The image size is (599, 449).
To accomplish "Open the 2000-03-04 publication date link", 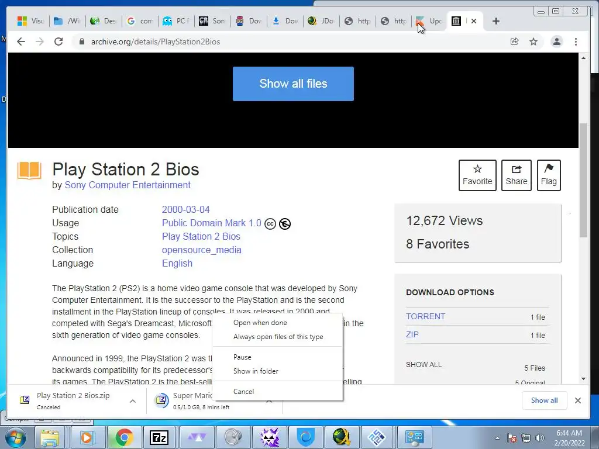I will 185,210.
